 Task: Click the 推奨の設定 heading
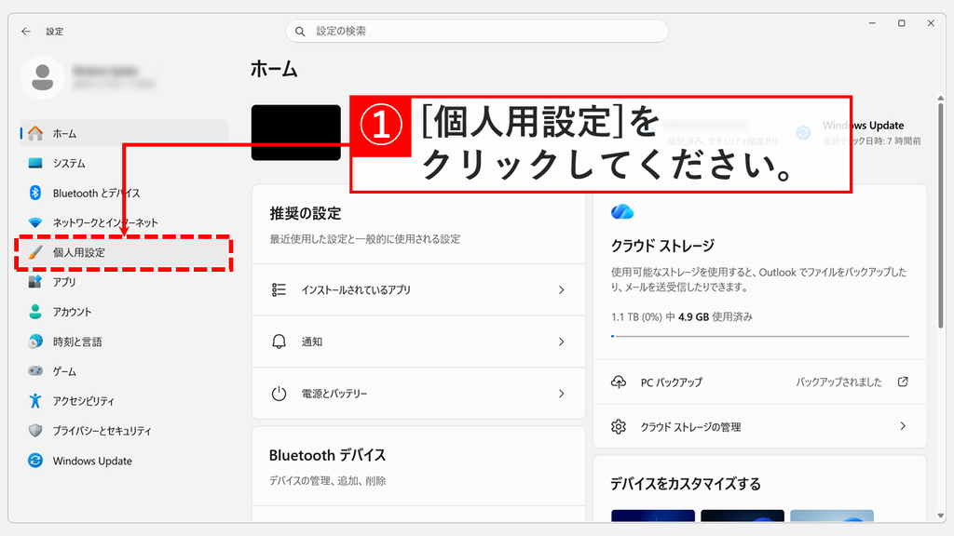point(306,213)
